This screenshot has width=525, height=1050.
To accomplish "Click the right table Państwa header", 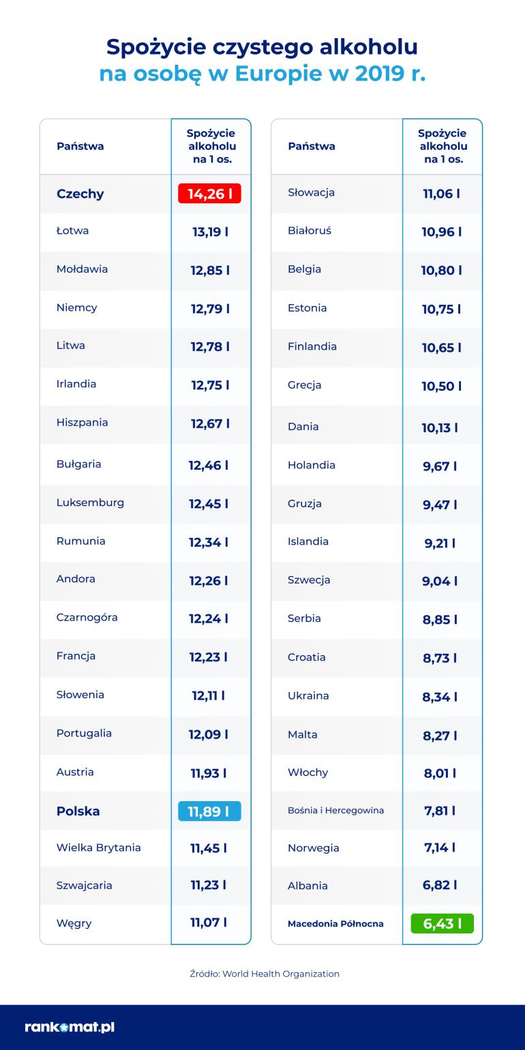I will (x=312, y=146).
